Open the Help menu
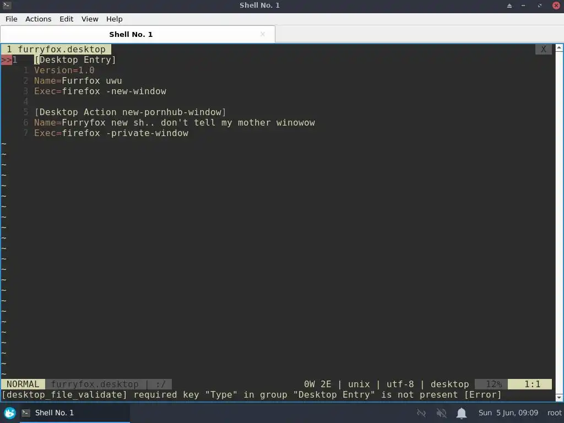The height and width of the screenshot is (423, 564). (114, 19)
